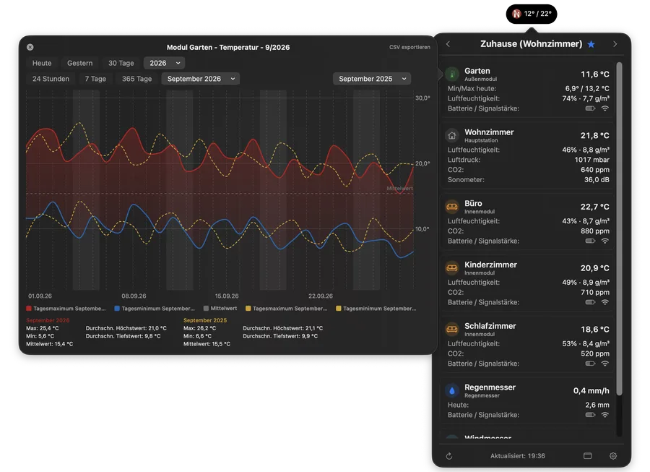Select the 7 Tage range
This screenshot has height=472, width=650.
(95, 79)
